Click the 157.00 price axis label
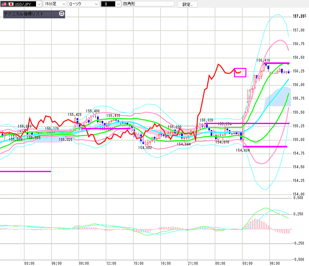 pos(299,30)
